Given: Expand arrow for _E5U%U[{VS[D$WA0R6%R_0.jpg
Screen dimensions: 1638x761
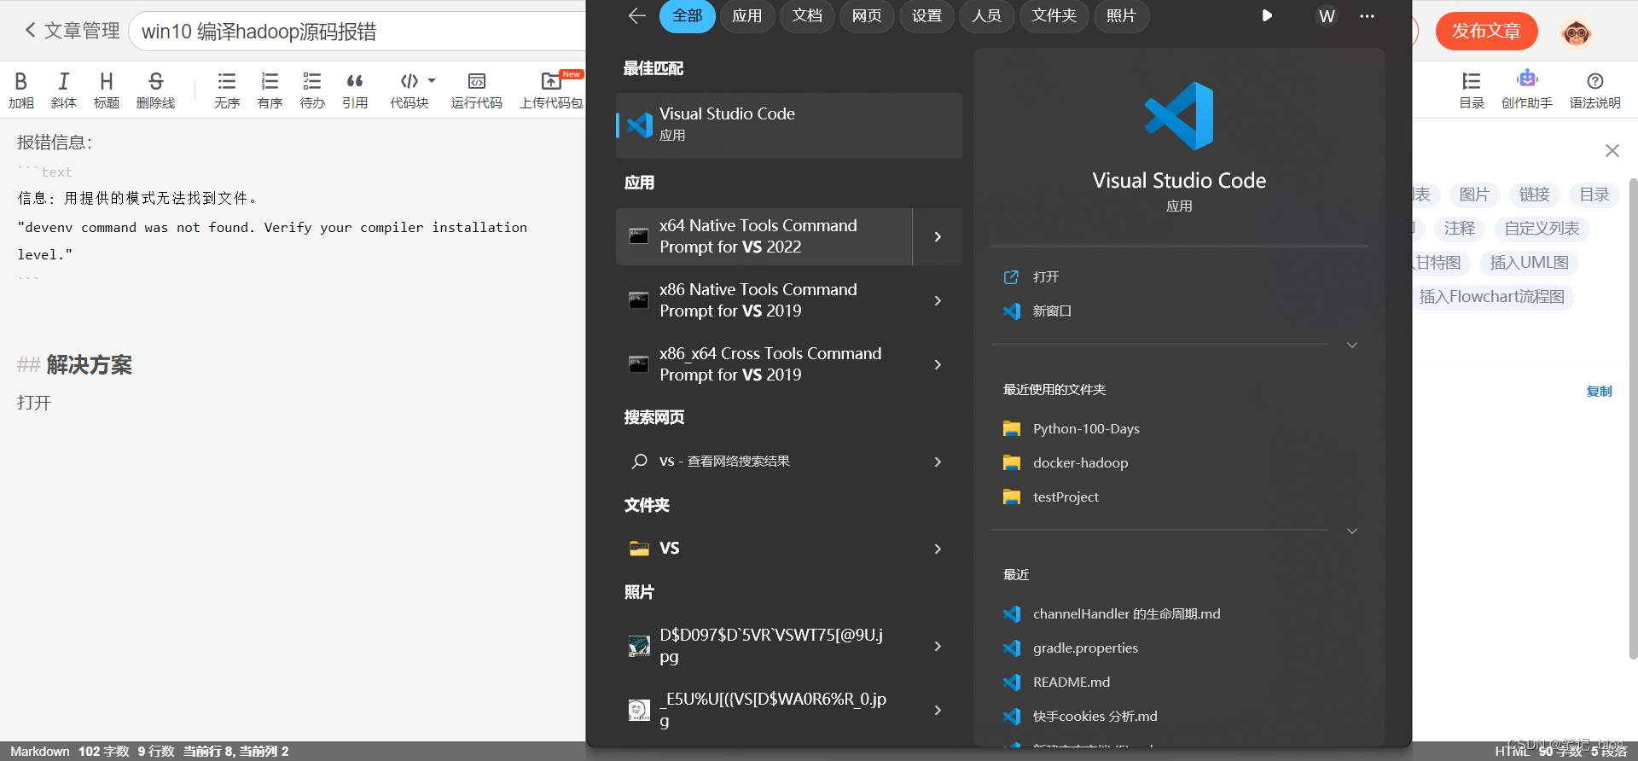Looking at the screenshot, I should (x=938, y=710).
